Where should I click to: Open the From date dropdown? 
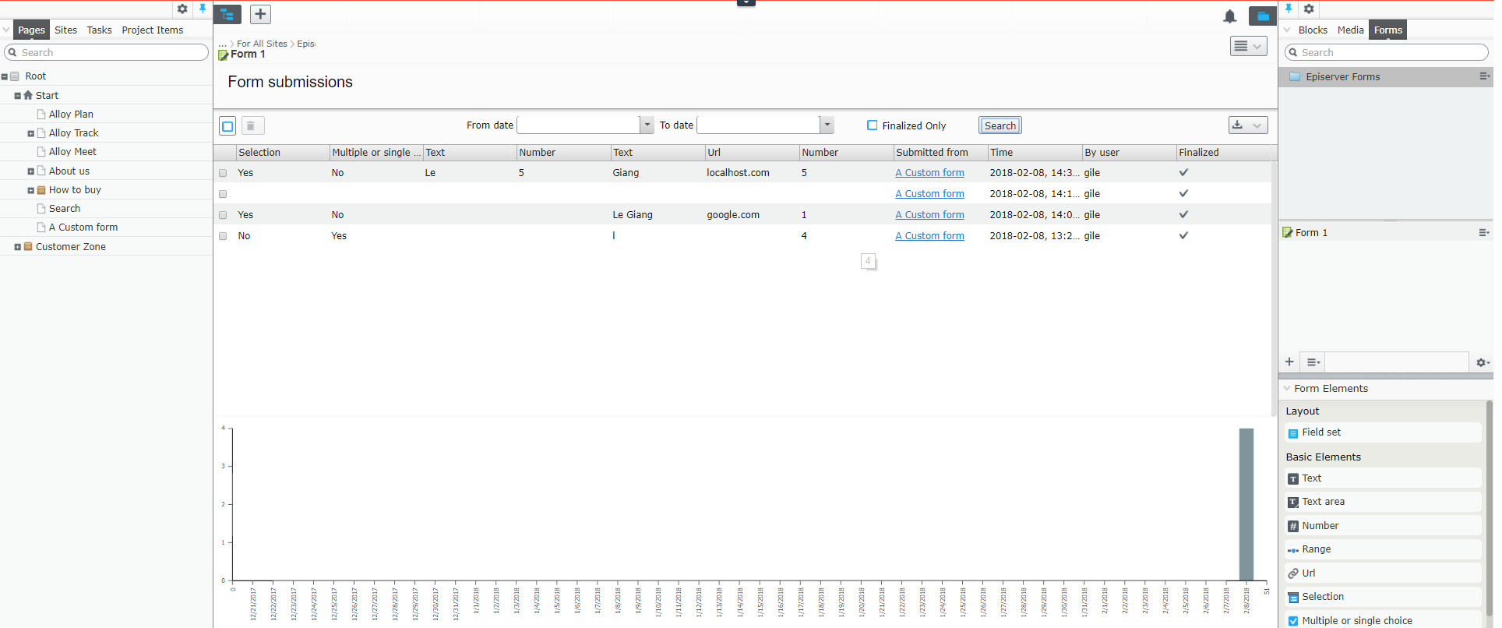click(647, 125)
